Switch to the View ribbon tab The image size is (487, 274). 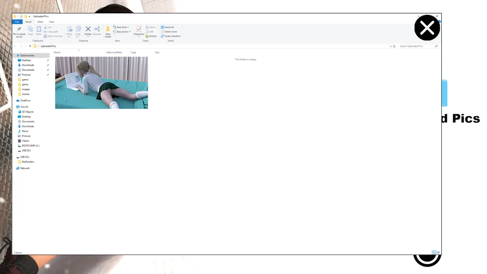point(51,22)
